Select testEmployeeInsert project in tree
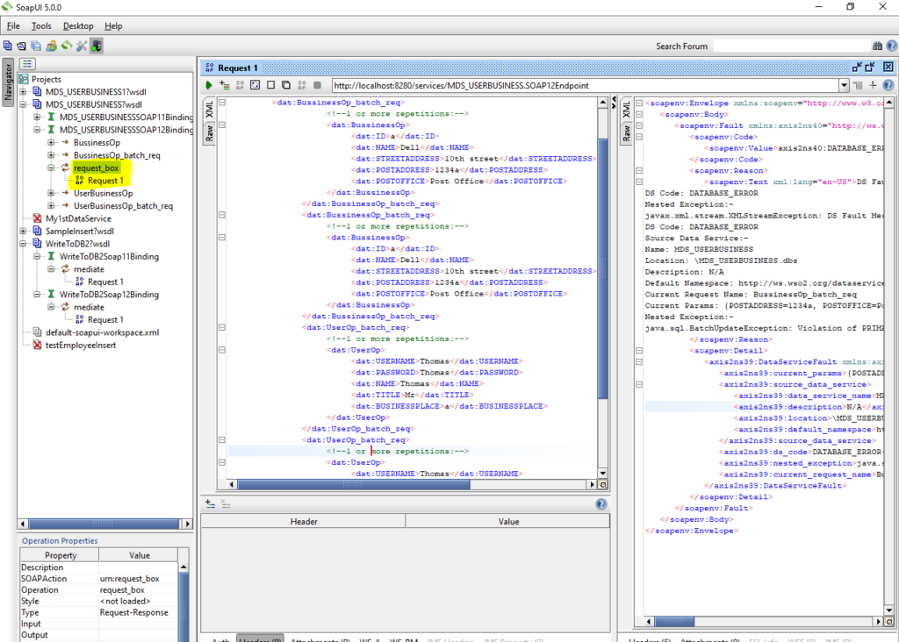Screen dimensions: 899x642 pos(80,345)
